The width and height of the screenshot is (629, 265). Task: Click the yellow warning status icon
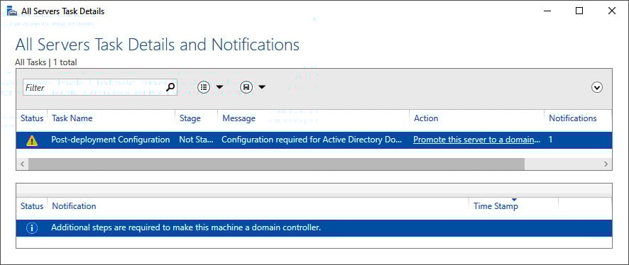[x=31, y=140]
